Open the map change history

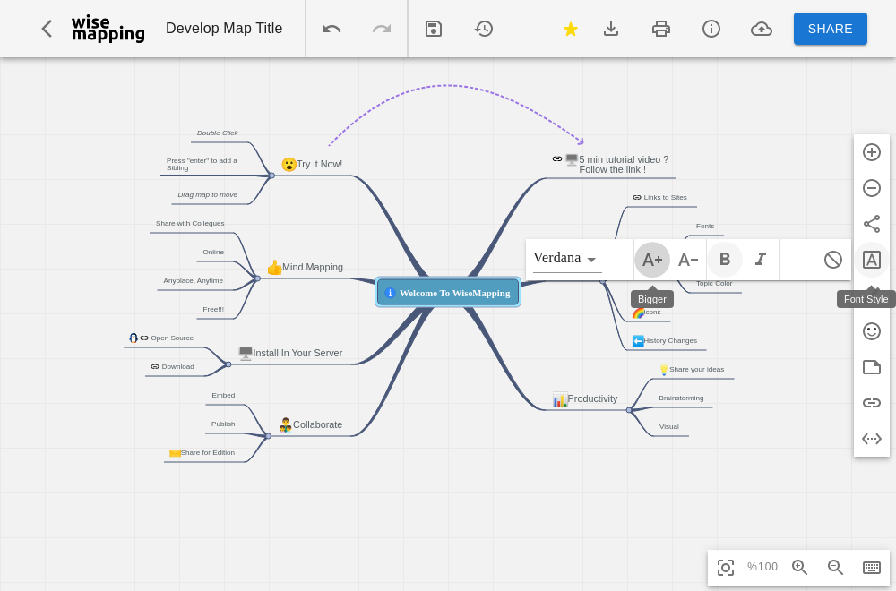tap(484, 29)
